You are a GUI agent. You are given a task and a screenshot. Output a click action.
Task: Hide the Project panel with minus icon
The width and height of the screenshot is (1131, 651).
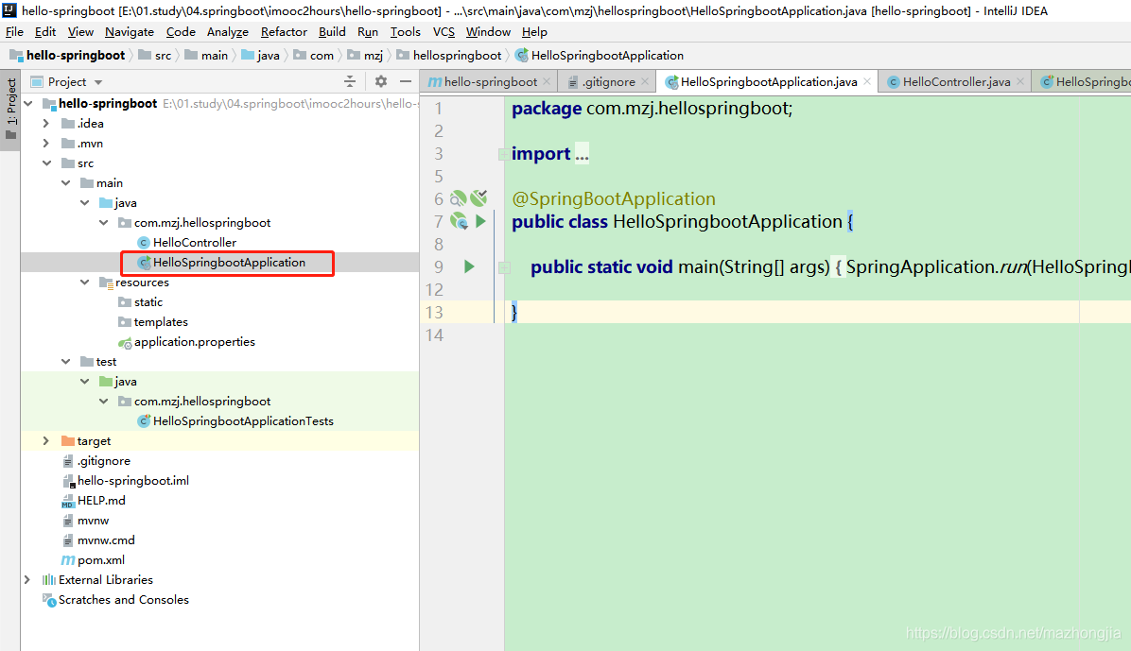pos(406,81)
